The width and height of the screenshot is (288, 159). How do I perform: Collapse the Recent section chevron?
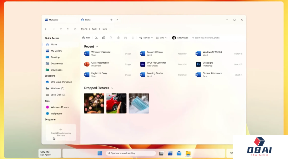(x=97, y=47)
